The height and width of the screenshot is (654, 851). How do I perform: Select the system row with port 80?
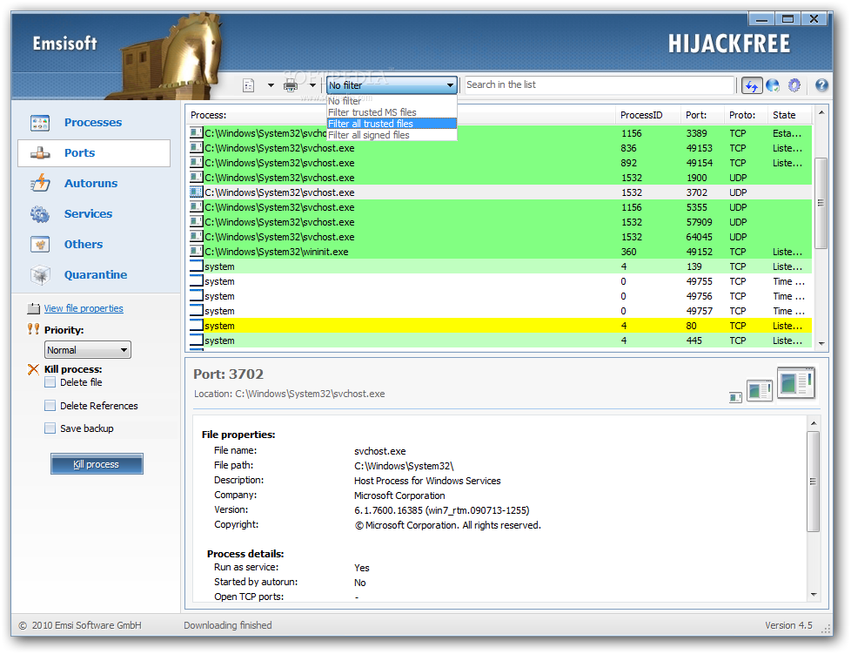(499, 326)
